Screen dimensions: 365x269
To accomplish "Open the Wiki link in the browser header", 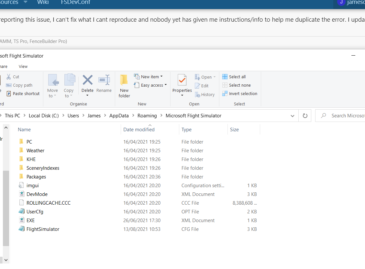I will tap(43, 2).
